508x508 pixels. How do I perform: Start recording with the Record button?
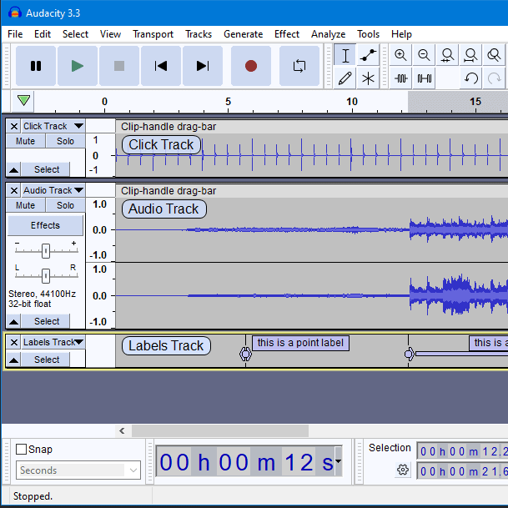click(251, 66)
